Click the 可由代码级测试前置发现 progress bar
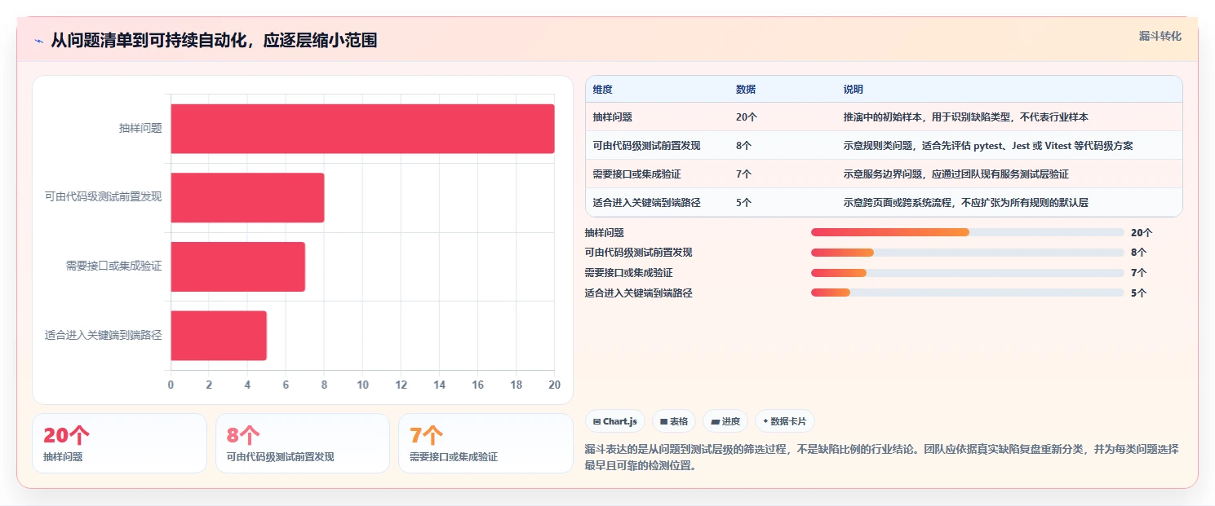1215x506 pixels. pyautogui.click(x=968, y=253)
